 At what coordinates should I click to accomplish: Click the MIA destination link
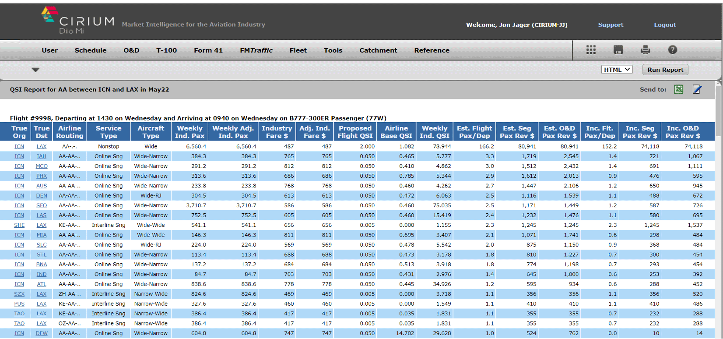(42, 235)
